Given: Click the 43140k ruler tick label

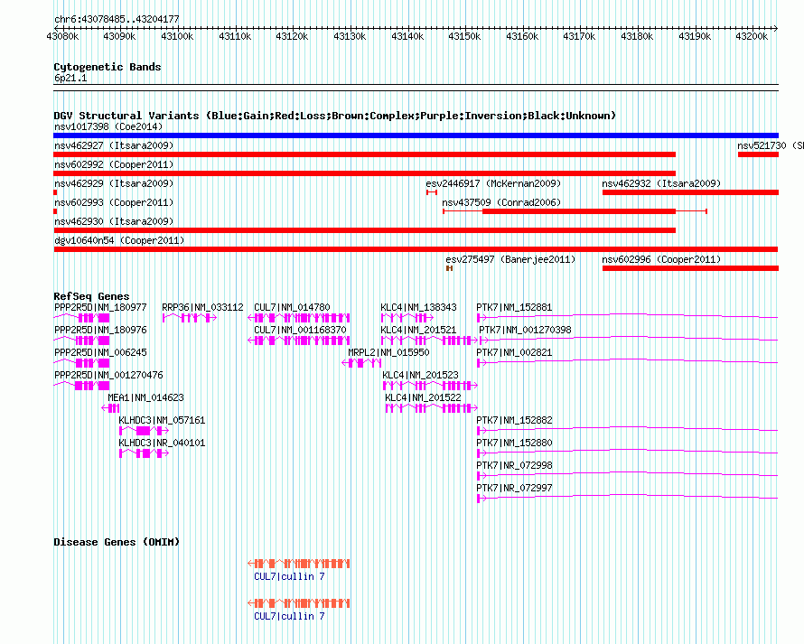Looking at the screenshot, I should [x=407, y=36].
